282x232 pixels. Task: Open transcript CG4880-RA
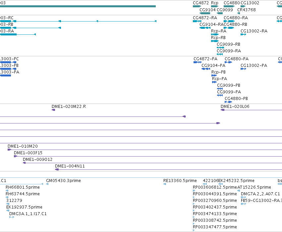pyautogui.click(x=236, y=18)
